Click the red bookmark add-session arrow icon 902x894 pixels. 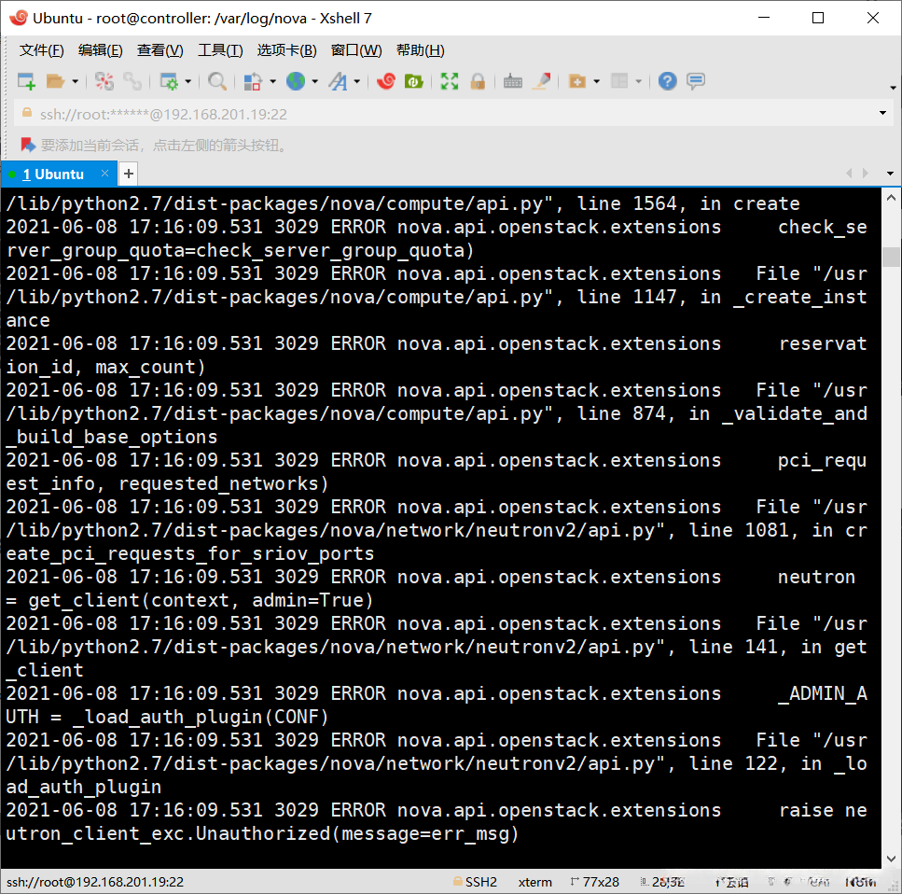click(x=28, y=145)
